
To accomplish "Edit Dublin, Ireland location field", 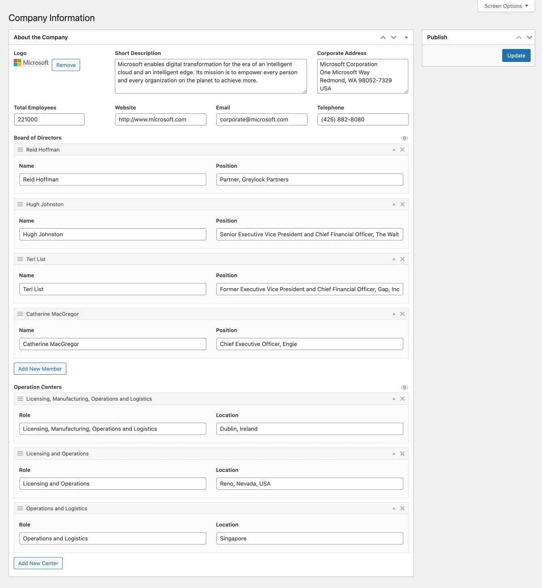I will pos(310,429).
